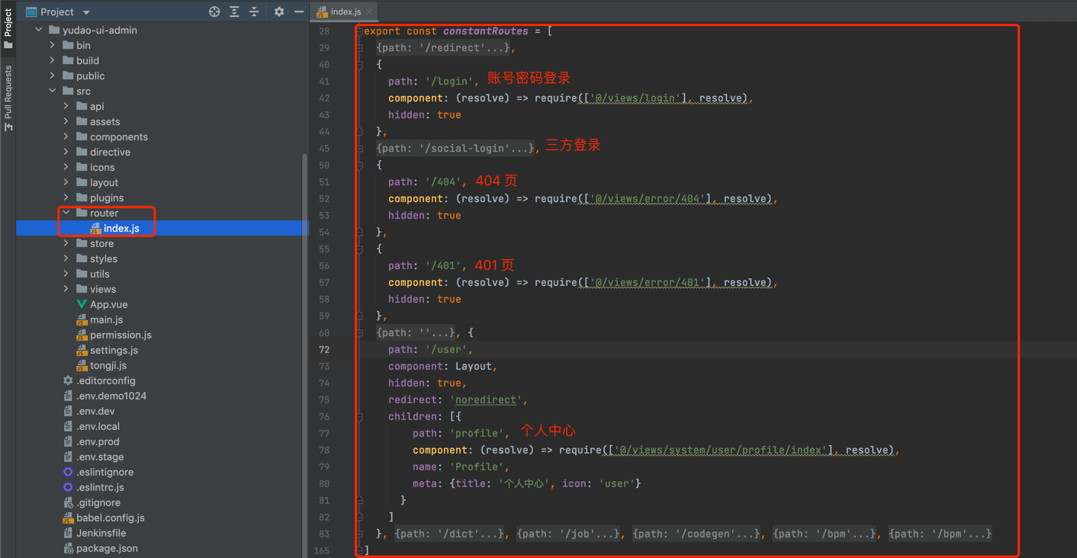Open the Project side tab

(x=8, y=24)
